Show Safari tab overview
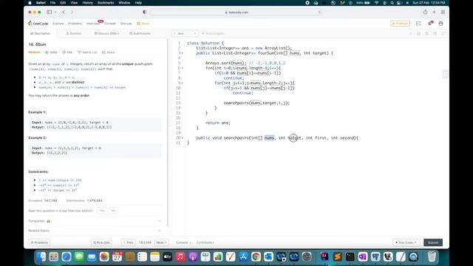The image size is (473, 266). tap(443, 12)
